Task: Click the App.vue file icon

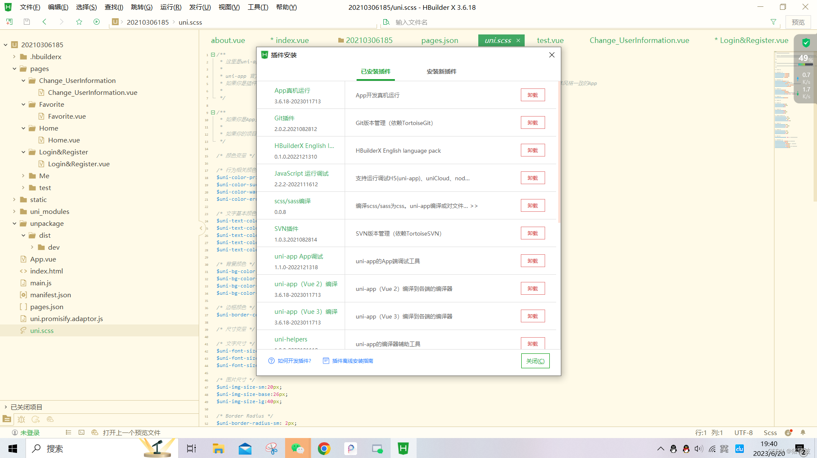Action: 23,259
